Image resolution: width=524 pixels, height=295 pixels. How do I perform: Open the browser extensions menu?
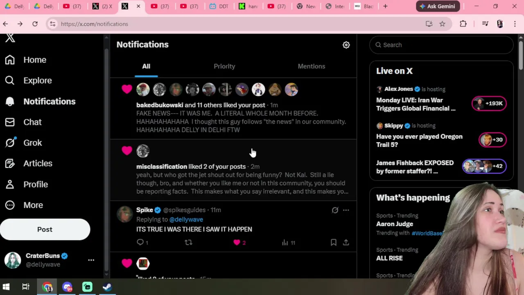pyautogui.click(x=463, y=24)
